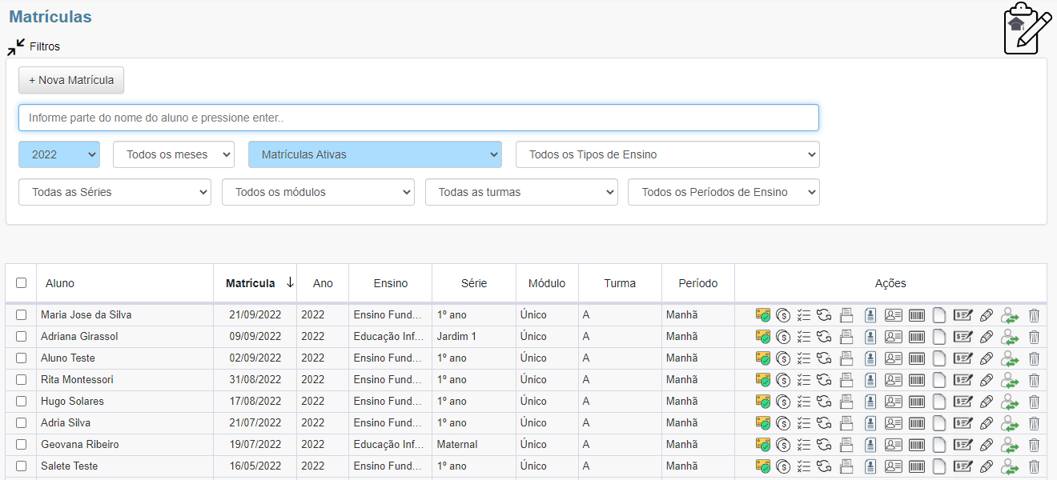Click the Módulo column header

click(547, 283)
